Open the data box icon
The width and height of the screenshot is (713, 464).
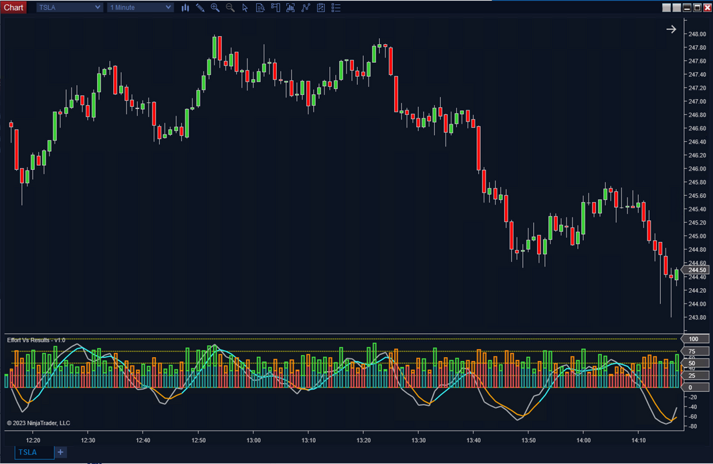click(x=260, y=8)
